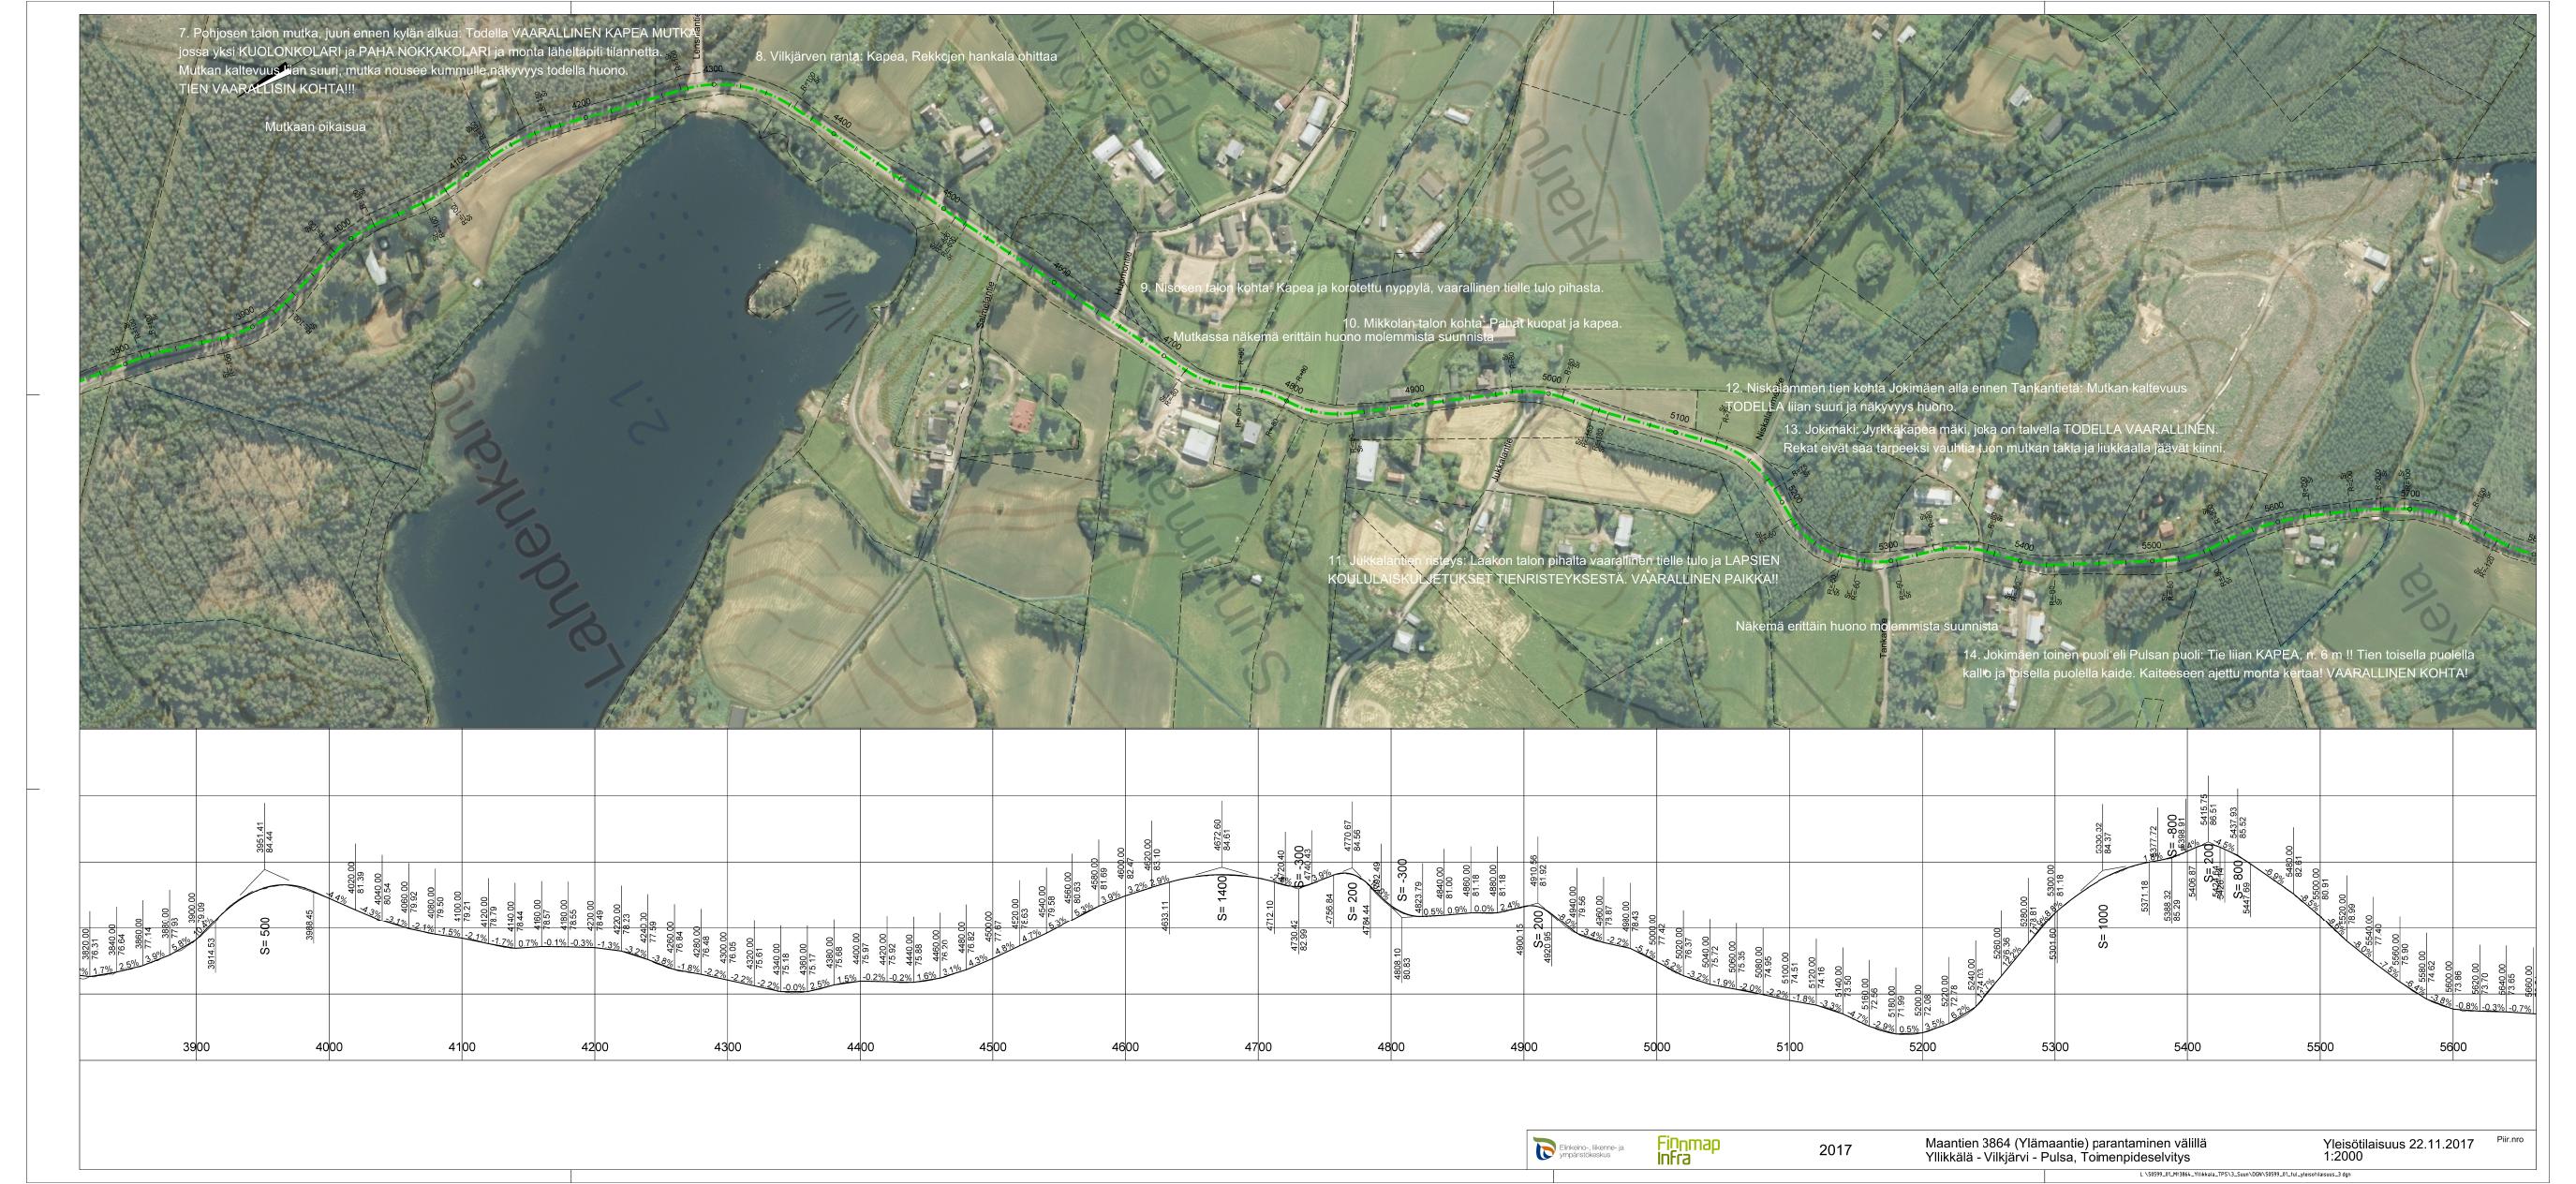The image size is (2576, 1184).
Task: Click the Finnmap Infra logo
Action: (x=1688, y=1150)
